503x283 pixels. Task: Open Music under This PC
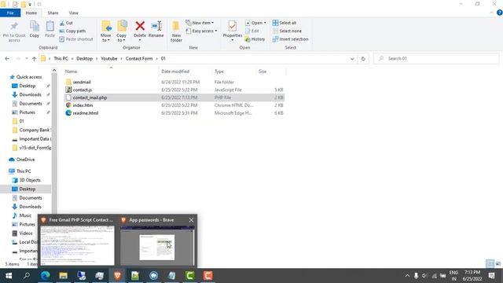point(25,215)
